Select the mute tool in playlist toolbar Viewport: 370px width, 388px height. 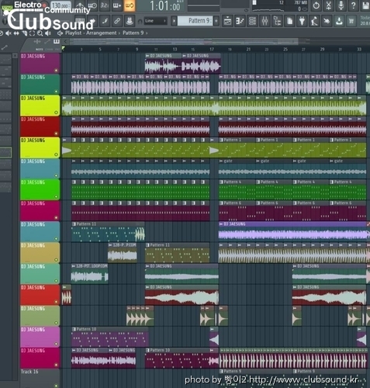9,33
